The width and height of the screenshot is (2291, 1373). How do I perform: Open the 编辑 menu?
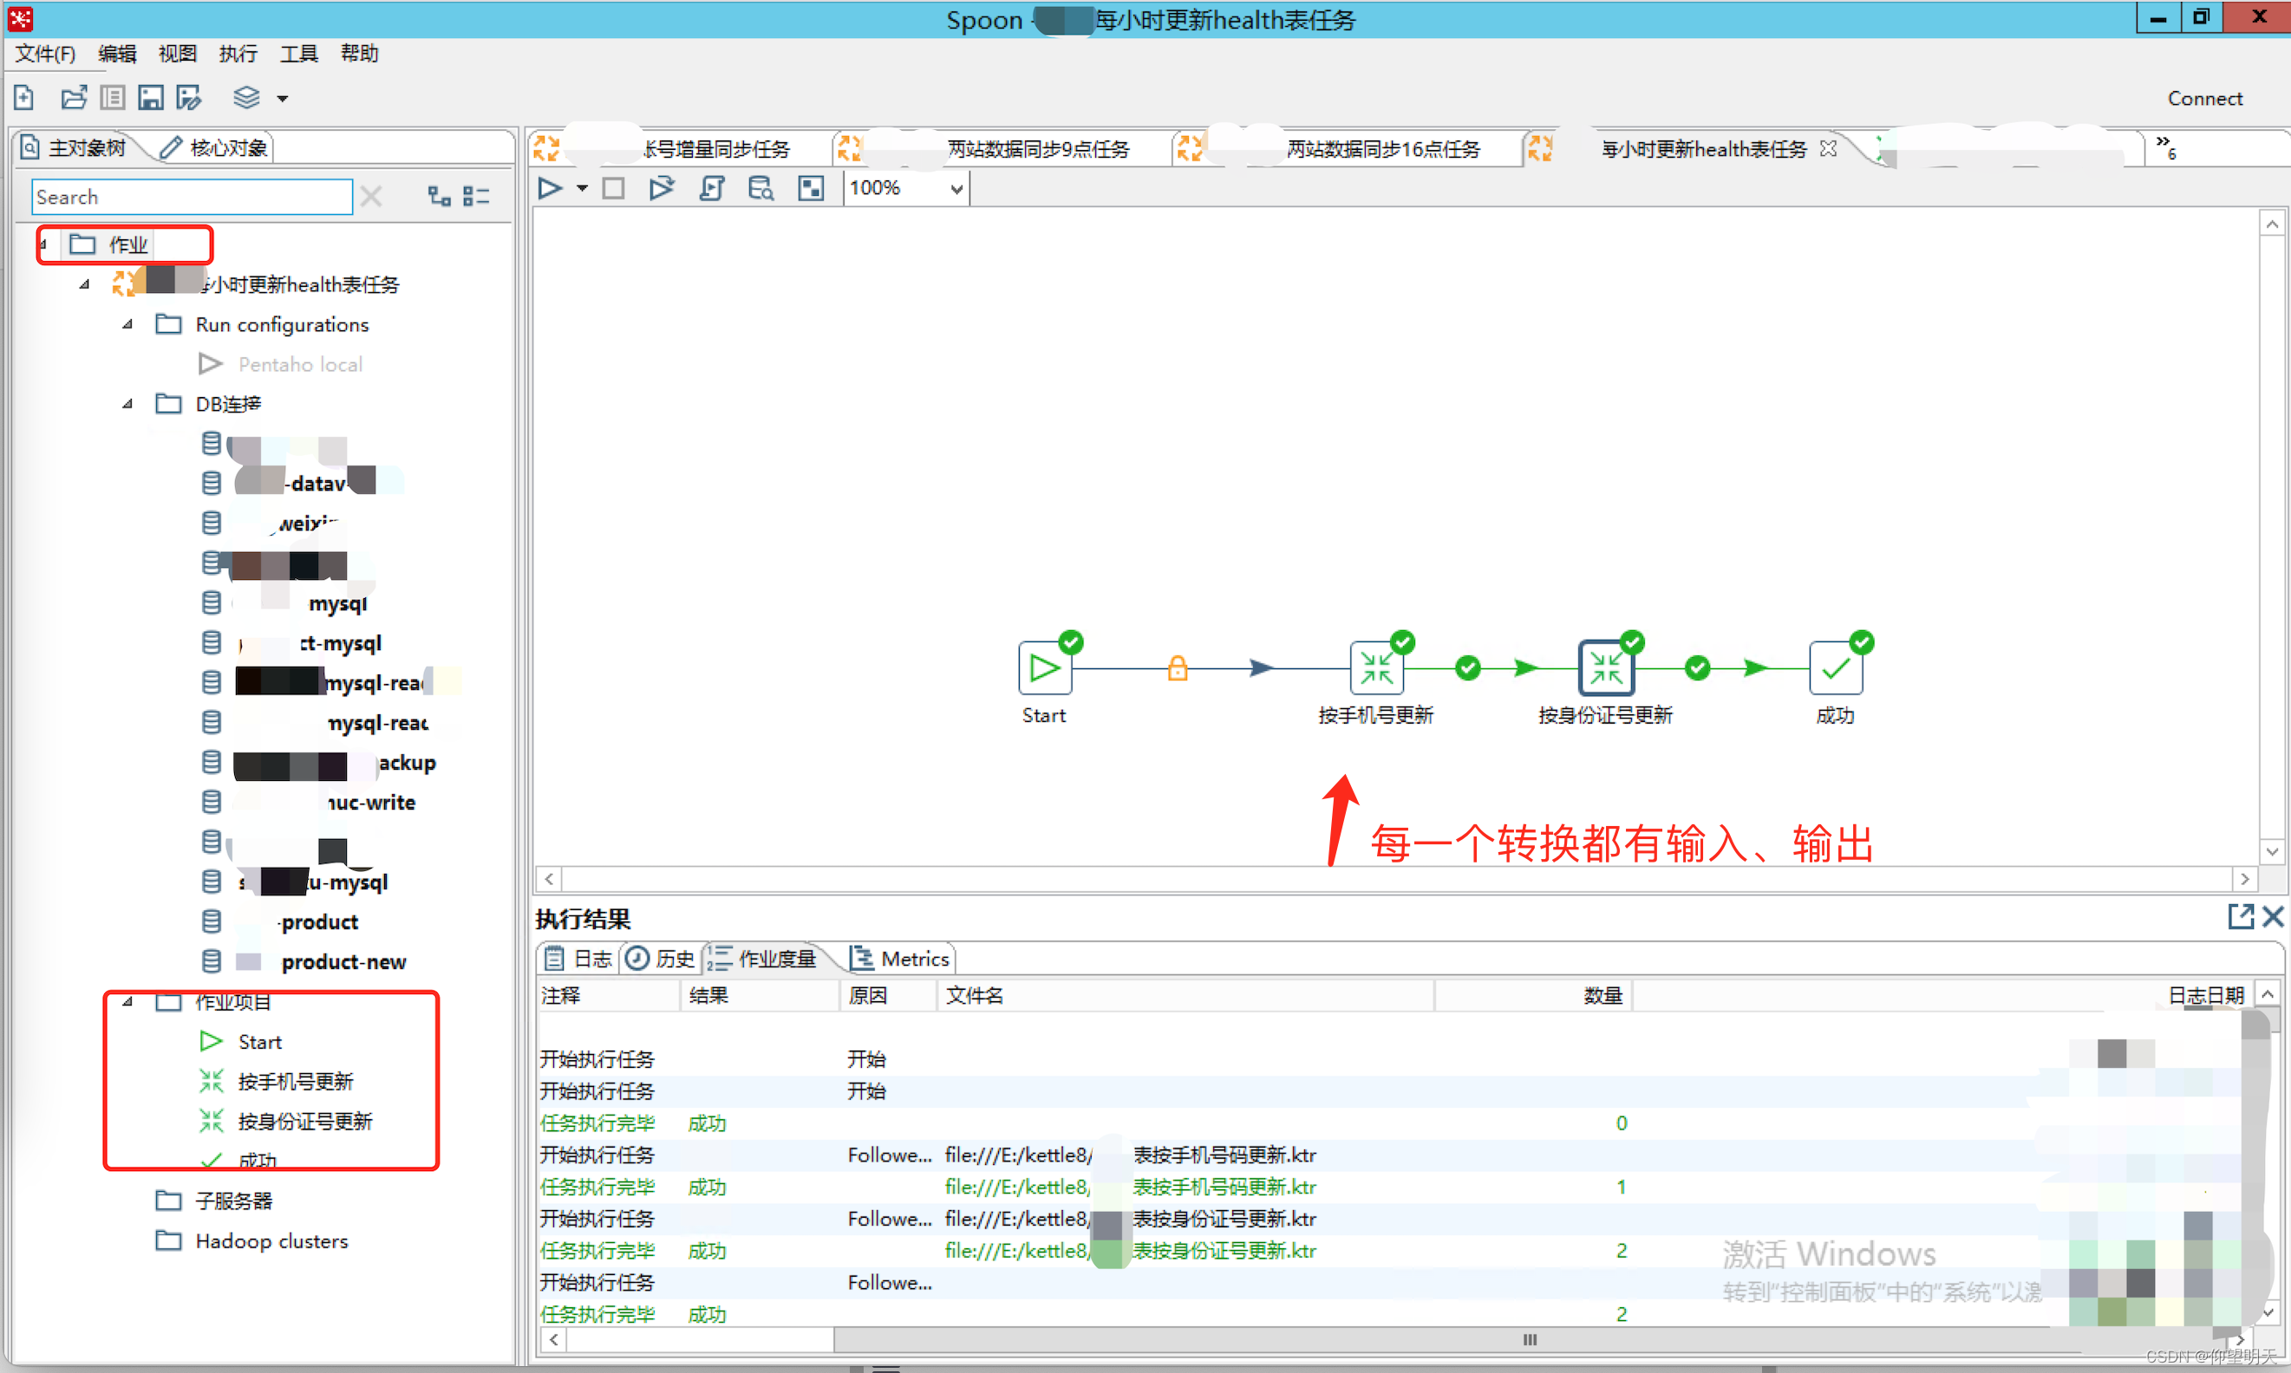(118, 54)
